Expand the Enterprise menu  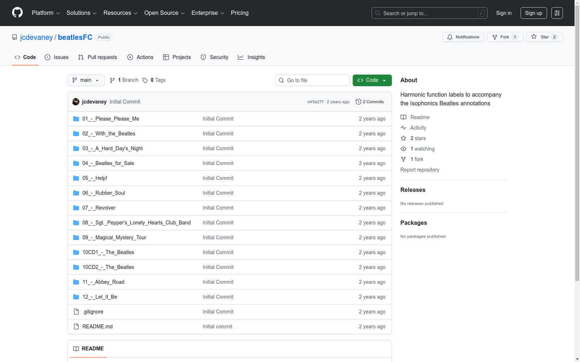tap(208, 13)
